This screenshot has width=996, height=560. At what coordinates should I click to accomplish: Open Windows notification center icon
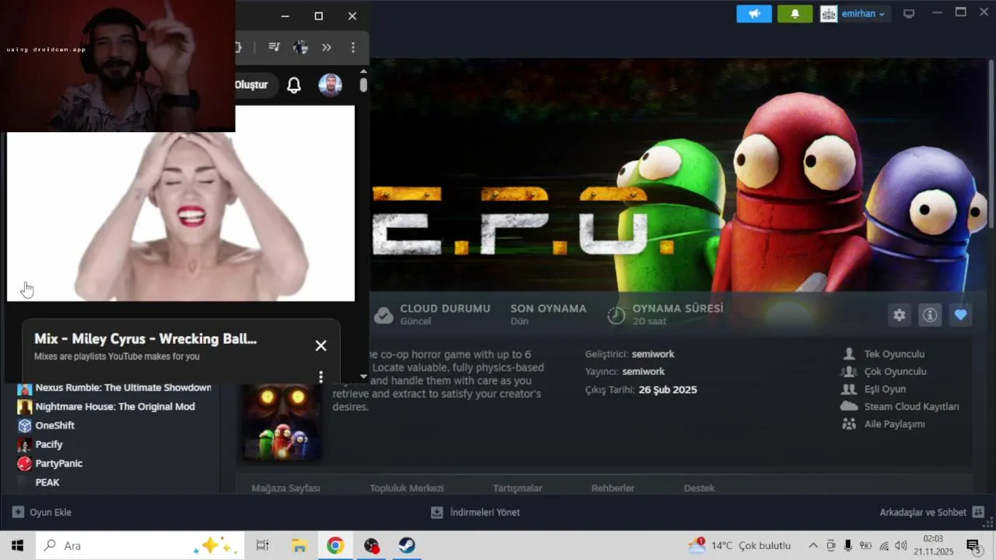pyautogui.click(x=973, y=545)
